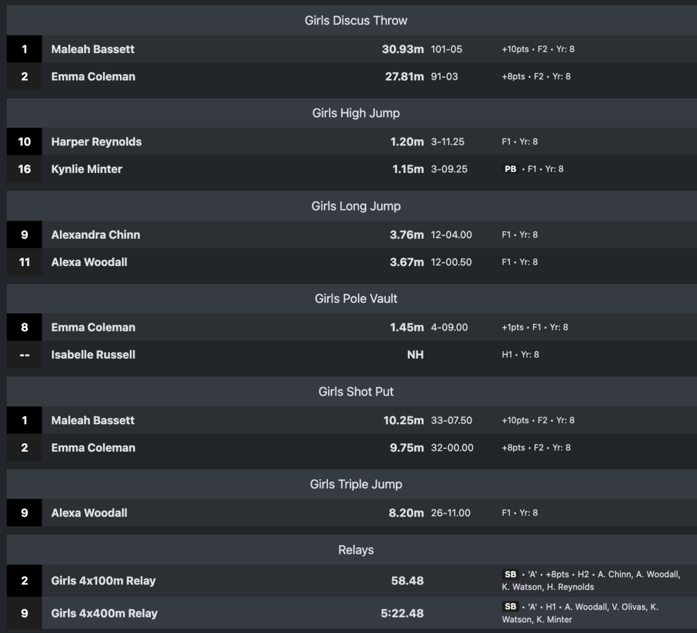Click Alexa Woodall in Triple Jump
Viewport: 697px width, 633px height.
(89, 513)
